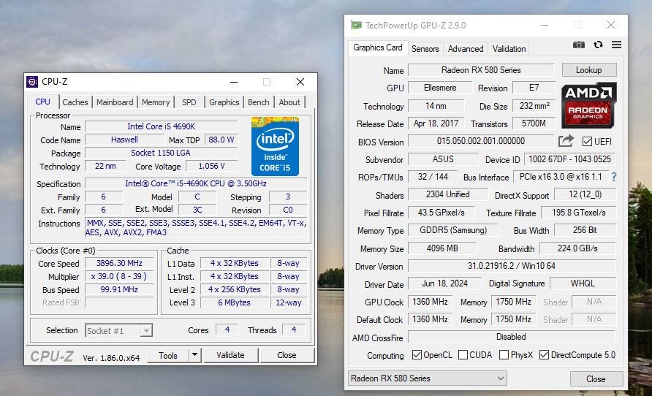Click the Package value Socket 1150 LGA

(161, 153)
